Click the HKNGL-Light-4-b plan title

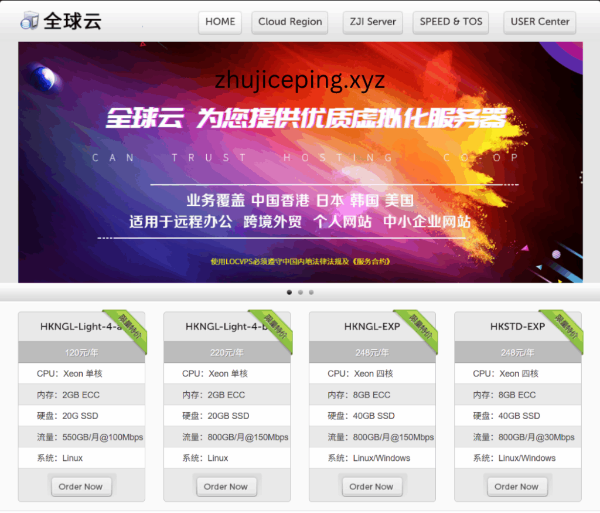(x=227, y=327)
